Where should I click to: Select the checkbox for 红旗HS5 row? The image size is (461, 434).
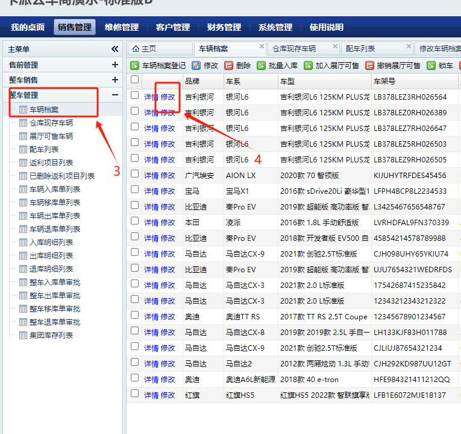[x=135, y=394]
